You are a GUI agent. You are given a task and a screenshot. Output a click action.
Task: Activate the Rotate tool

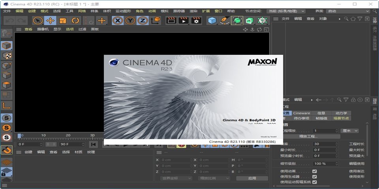pyautogui.click(x=75, y=21)
